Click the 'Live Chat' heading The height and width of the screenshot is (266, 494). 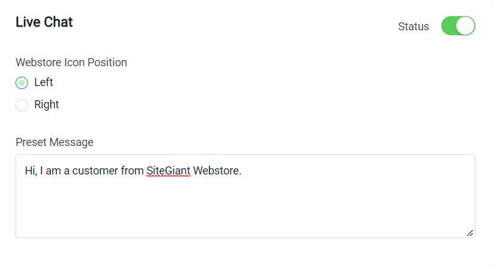[x=44, y=22]
